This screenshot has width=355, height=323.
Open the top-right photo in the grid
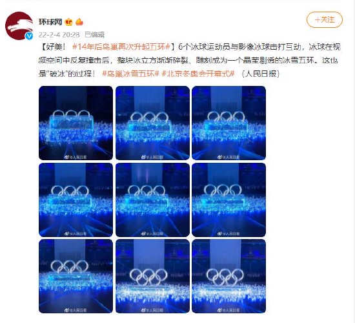point(229,123)
